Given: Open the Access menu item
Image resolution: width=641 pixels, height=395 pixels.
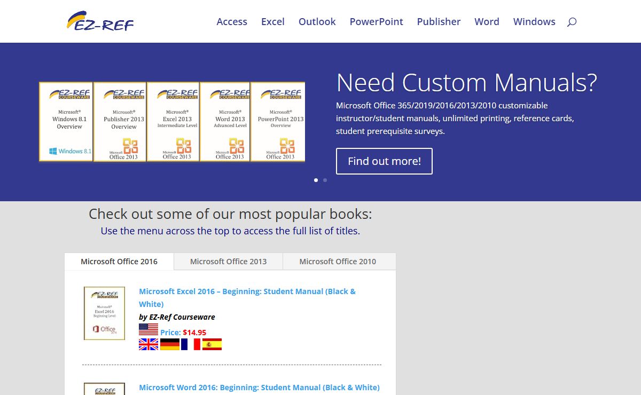Looking at the screenshot, I should pos(232,22).
